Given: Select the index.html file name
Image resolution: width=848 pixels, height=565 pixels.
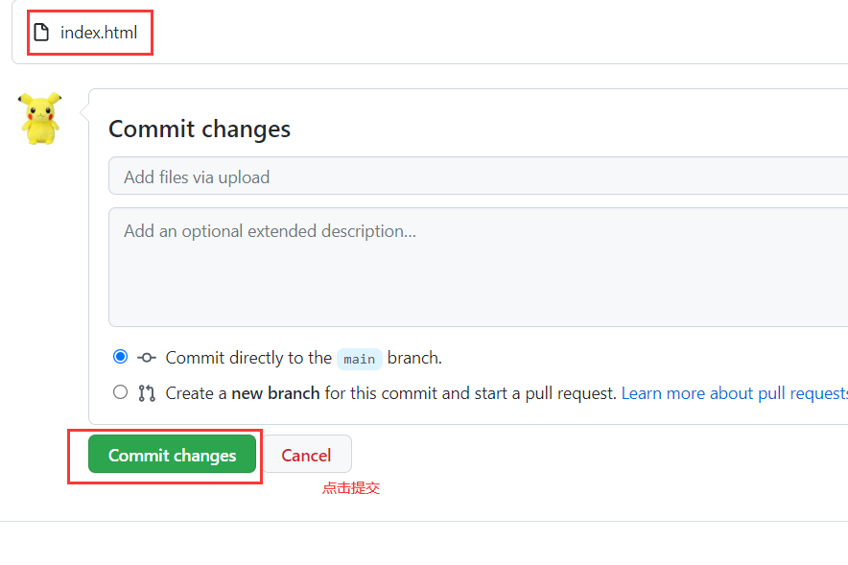Looking at the screenshot, I should click(99, 33).
